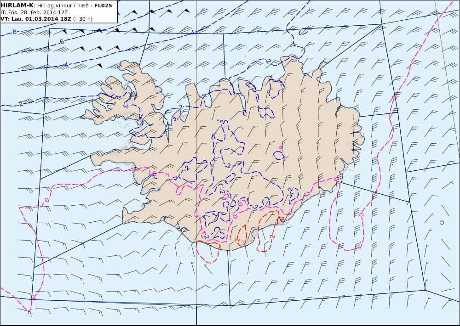Click the line "VT: Lau. 01.03.2014 18Z (+30 h)"

pyautogui.click(x=46, y=19)
